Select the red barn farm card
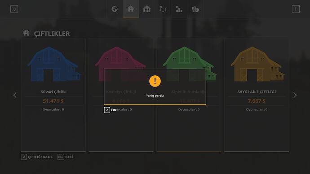The height and width of the screenshot is (174, 310). (121, 95)
